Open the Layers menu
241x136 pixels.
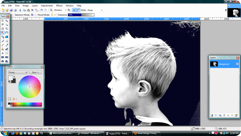(x=35, y=6)
